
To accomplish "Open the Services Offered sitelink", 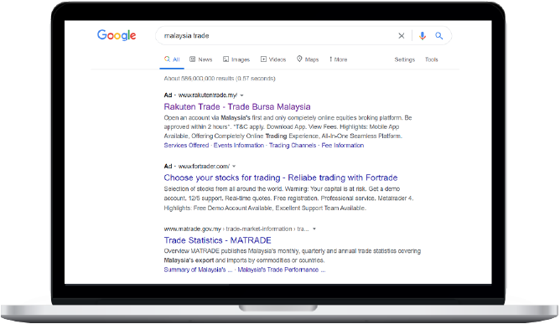I will point(186,145).
